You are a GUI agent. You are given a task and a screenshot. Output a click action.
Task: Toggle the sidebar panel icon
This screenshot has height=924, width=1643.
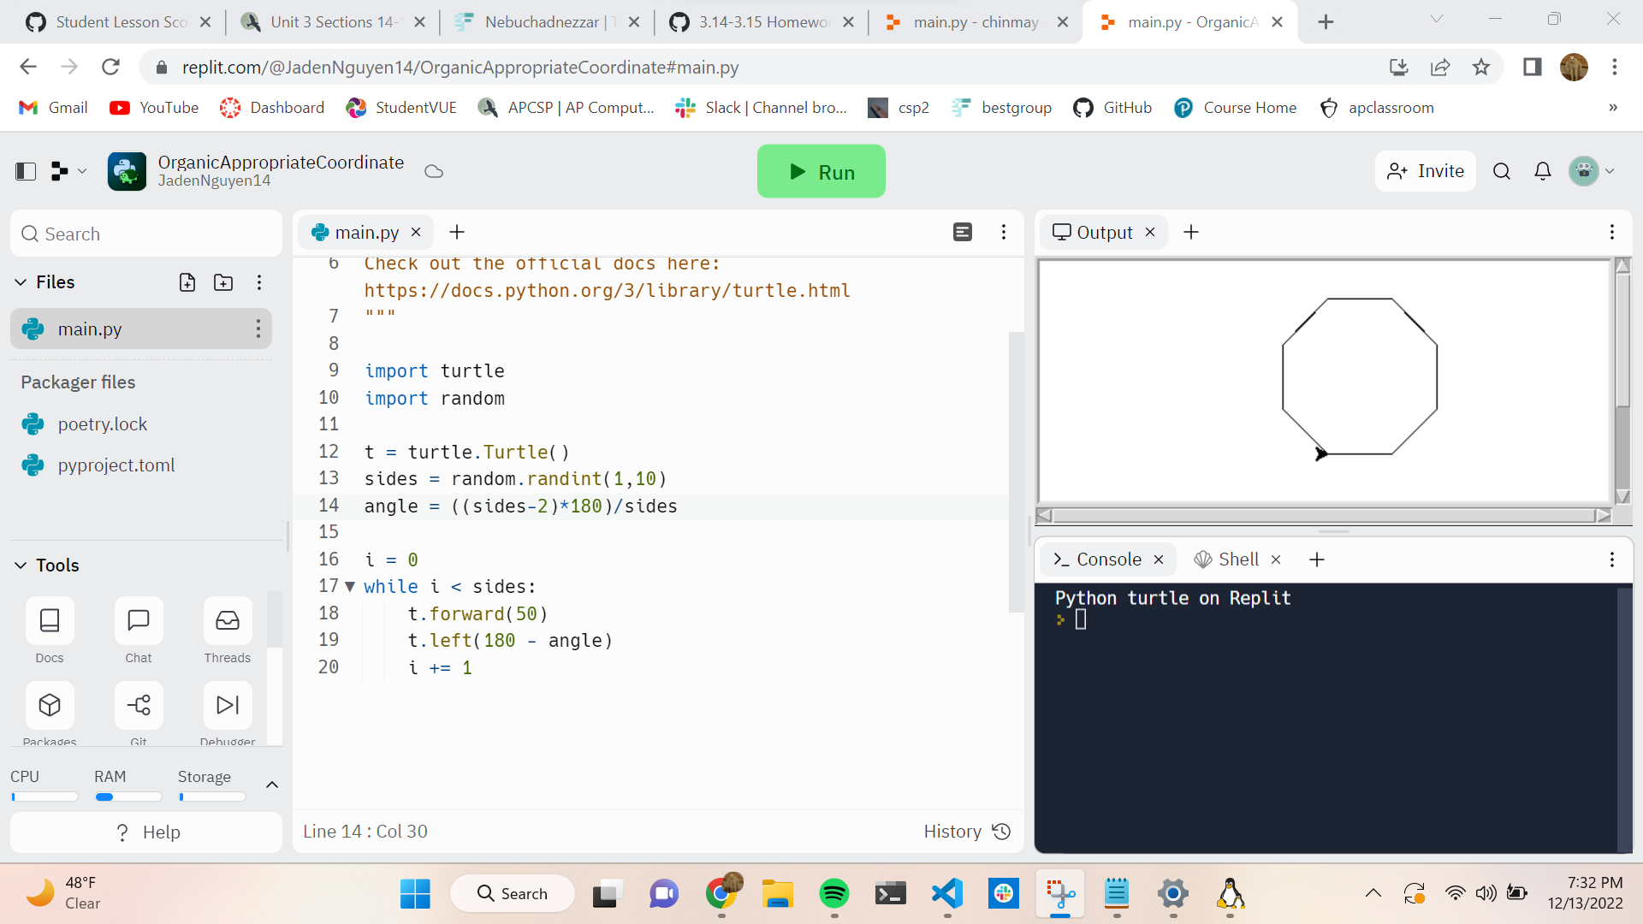(26, 171)
